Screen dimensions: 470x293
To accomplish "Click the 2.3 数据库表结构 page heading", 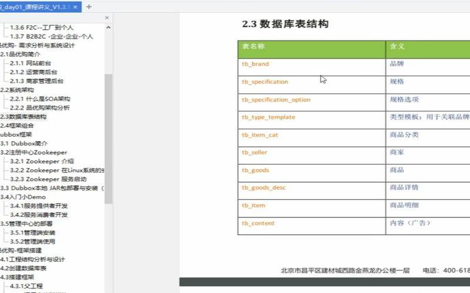I will [285, 23].
